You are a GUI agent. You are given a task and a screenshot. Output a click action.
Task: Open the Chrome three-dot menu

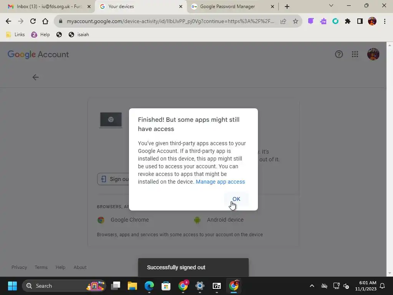tap(385, 22)
